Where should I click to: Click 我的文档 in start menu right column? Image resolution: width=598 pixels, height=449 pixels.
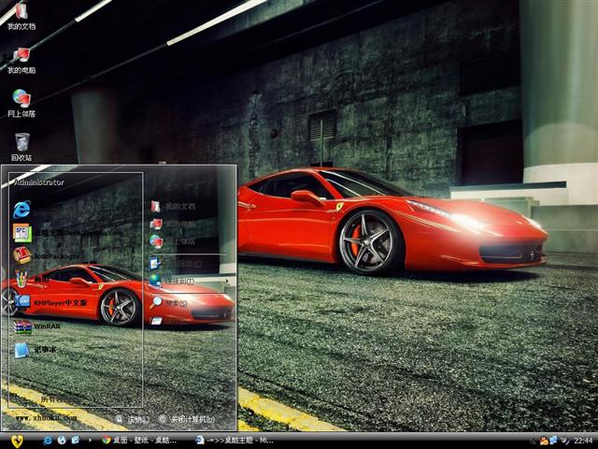[178, 206]
